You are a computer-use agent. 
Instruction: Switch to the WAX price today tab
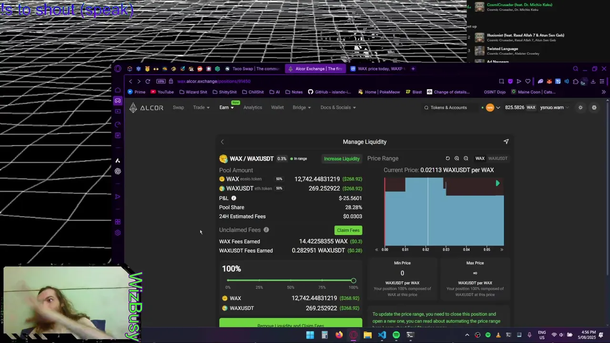(377, 69)
